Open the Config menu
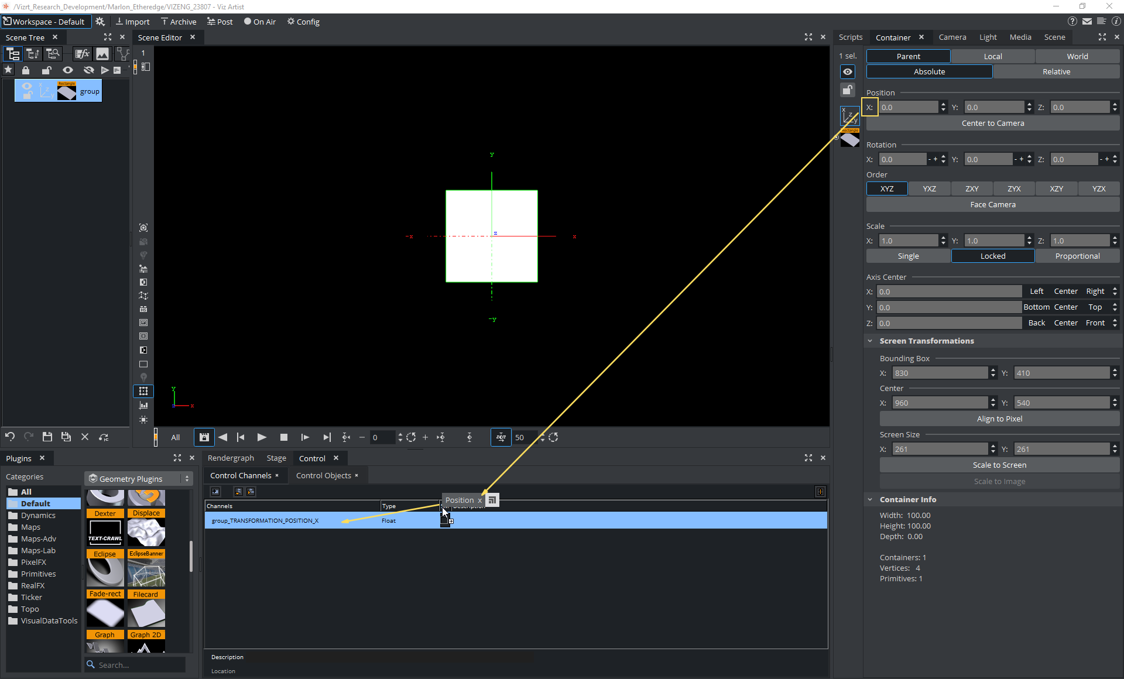 [303, 22]
